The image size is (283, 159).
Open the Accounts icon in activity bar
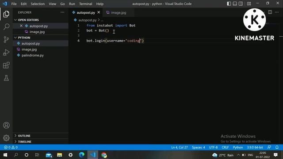pyautogui.click(x=6, y=125)
